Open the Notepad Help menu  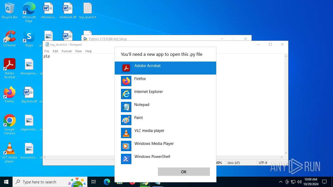coord(88,51)
